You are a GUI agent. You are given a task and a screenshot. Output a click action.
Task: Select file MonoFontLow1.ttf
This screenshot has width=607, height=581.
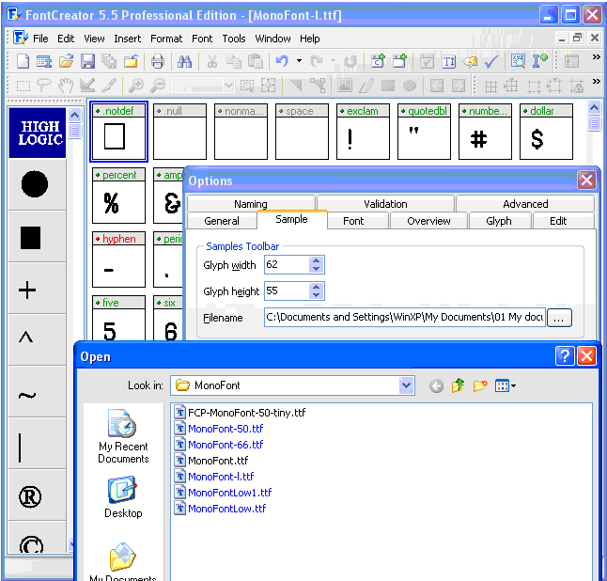coord(223,493)
